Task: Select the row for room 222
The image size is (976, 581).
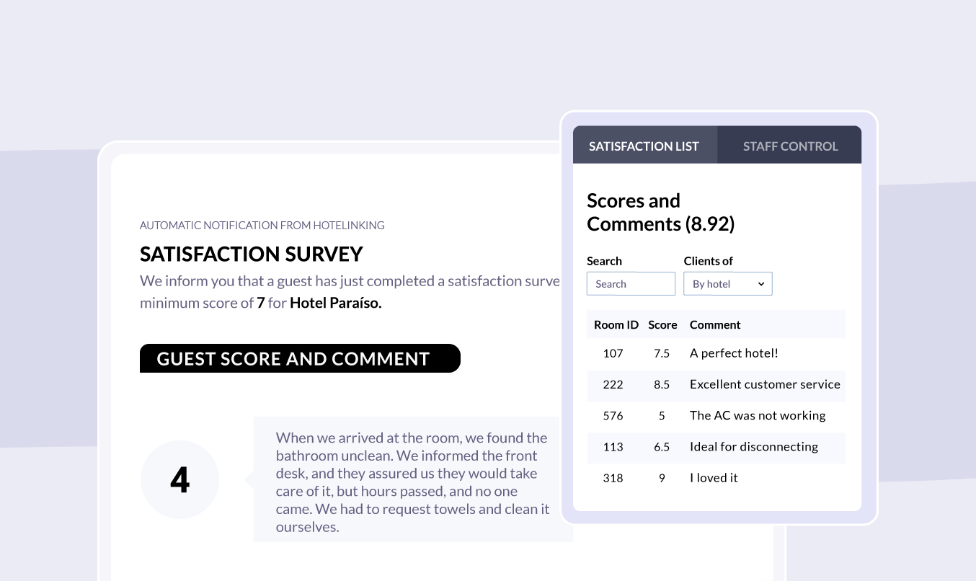Action: click(717, 384)
